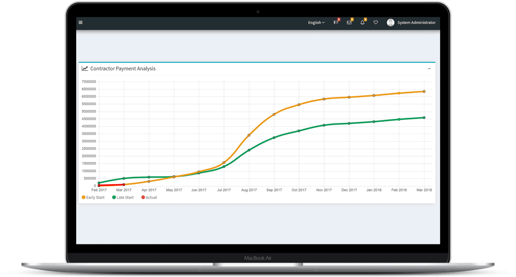
Task: Select the Early Start point at Oct 2017
Action: point(299,105)
